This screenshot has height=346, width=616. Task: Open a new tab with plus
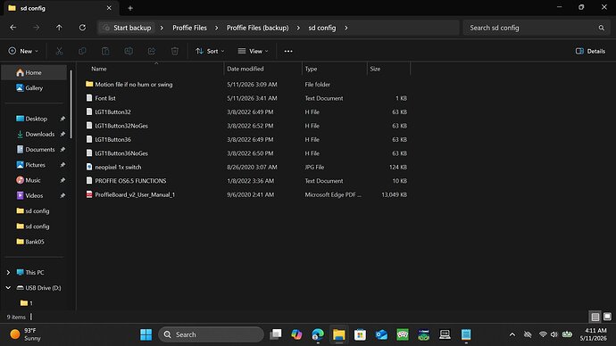click(130, 8)
